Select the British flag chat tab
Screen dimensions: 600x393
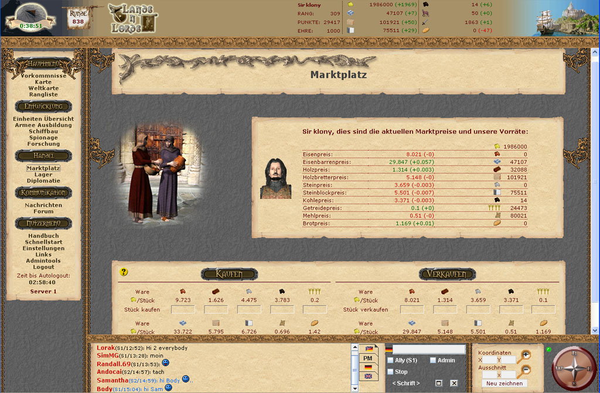[368, 377]
